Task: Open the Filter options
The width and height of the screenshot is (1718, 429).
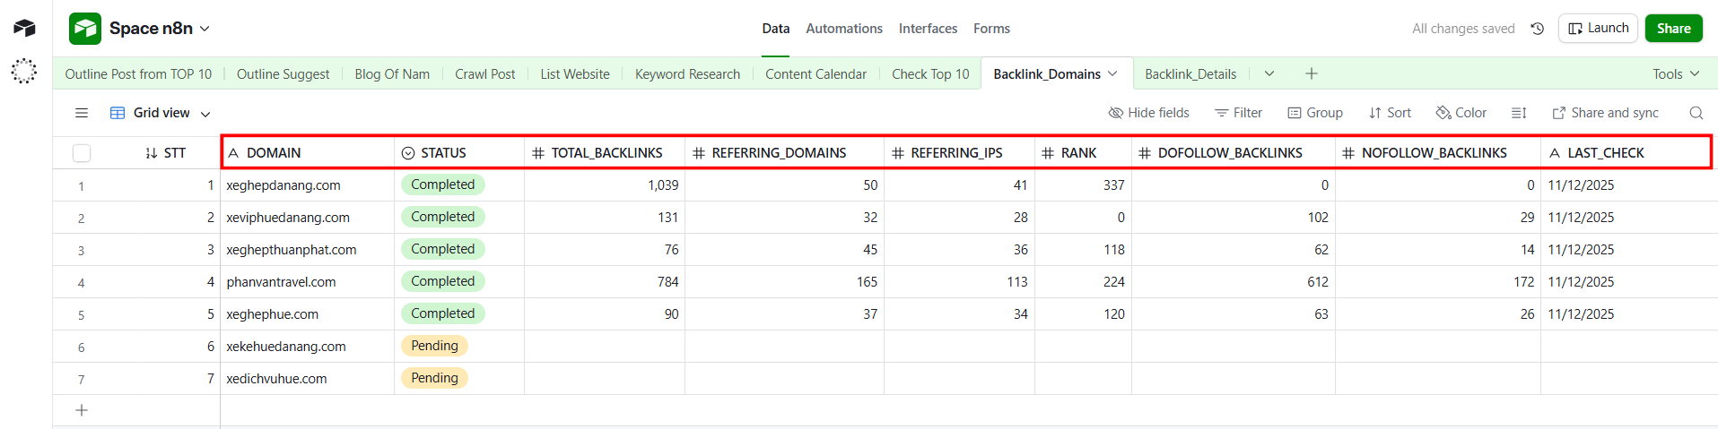Action: (1238, 113)
